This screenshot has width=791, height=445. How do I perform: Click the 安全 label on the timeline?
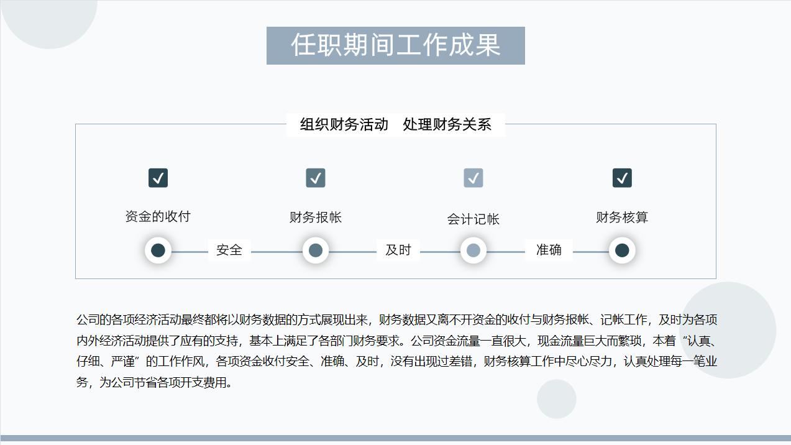tap(228, 250)
